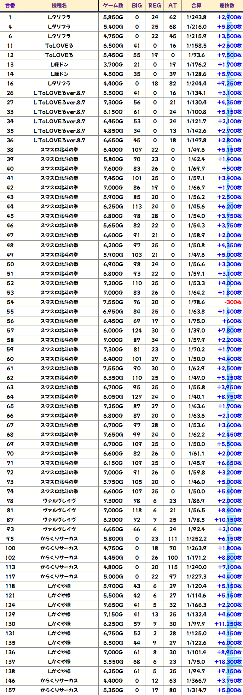The image size is (243, 695).
Task: Select the +8,950枚 value for machine 136
Action: (229, 652)
